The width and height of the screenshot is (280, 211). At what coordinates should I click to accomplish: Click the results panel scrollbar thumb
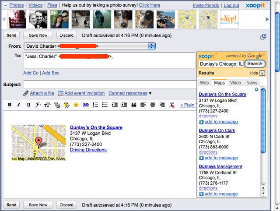coord(263,121)
